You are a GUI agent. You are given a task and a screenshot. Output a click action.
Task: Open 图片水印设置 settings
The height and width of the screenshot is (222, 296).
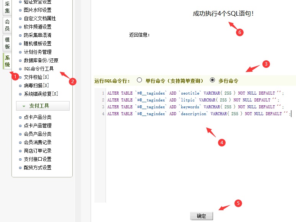click(x=37, y=10)
